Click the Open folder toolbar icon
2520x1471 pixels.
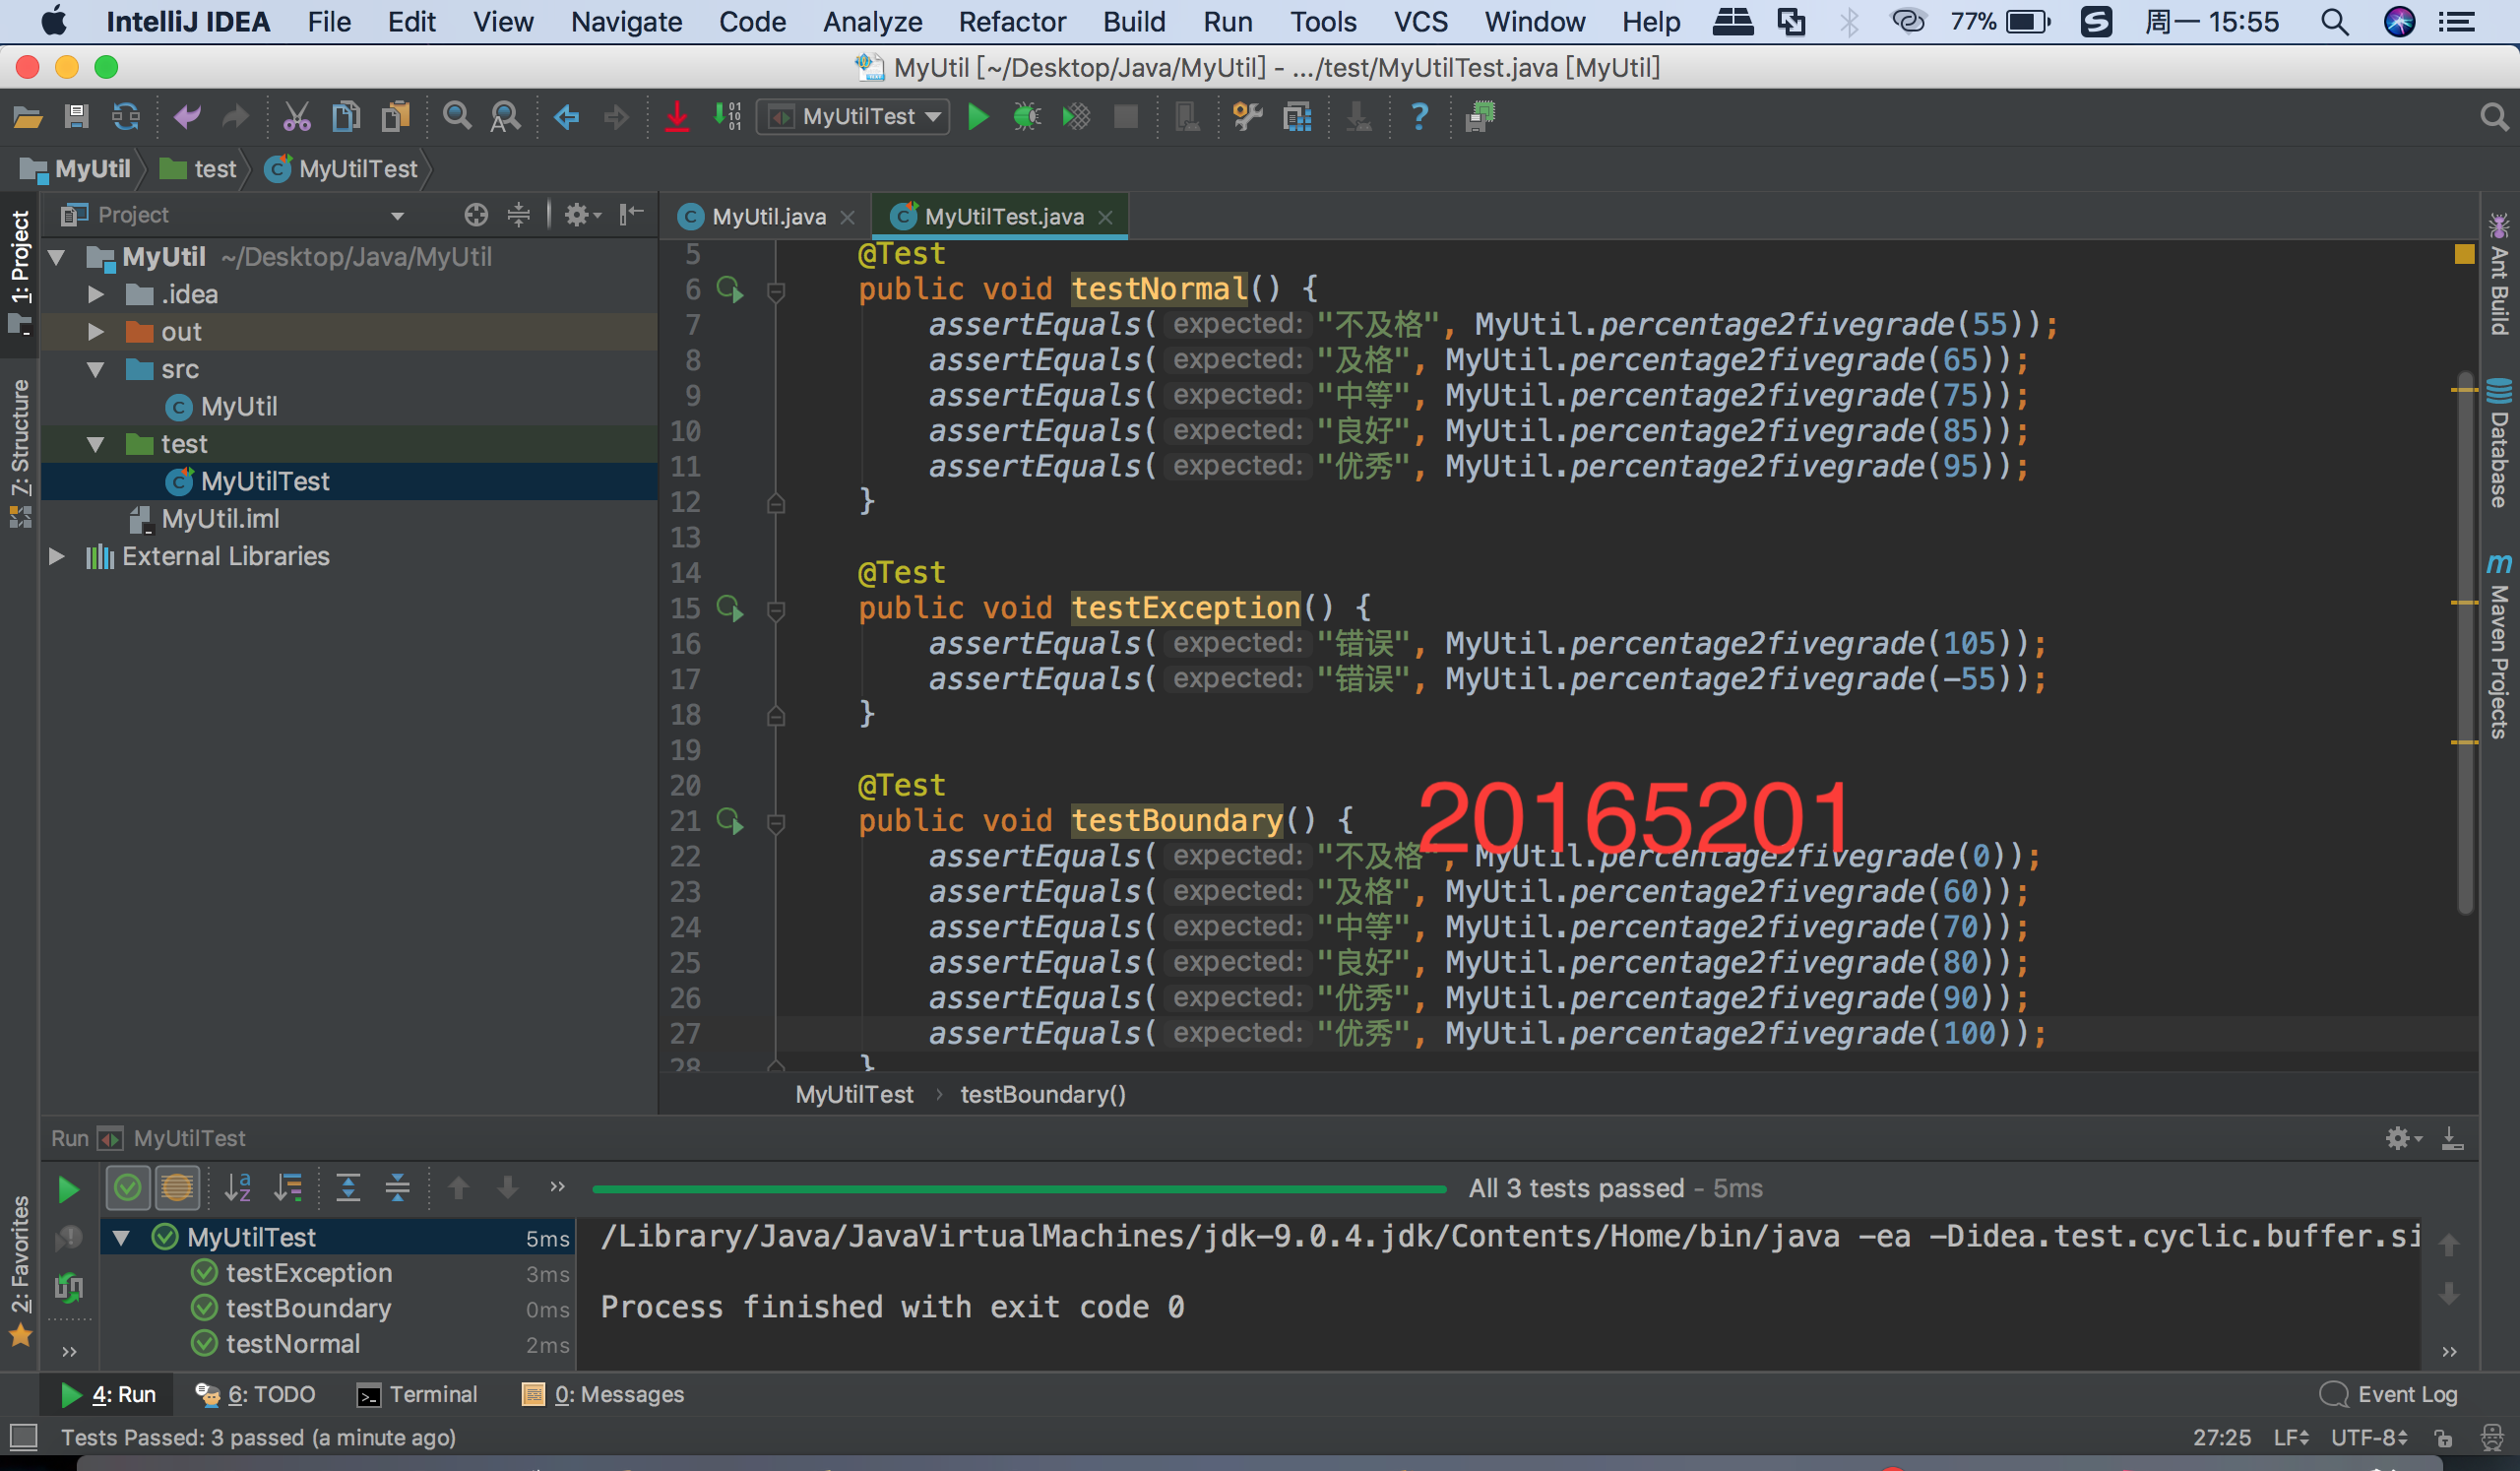[27, 117]
